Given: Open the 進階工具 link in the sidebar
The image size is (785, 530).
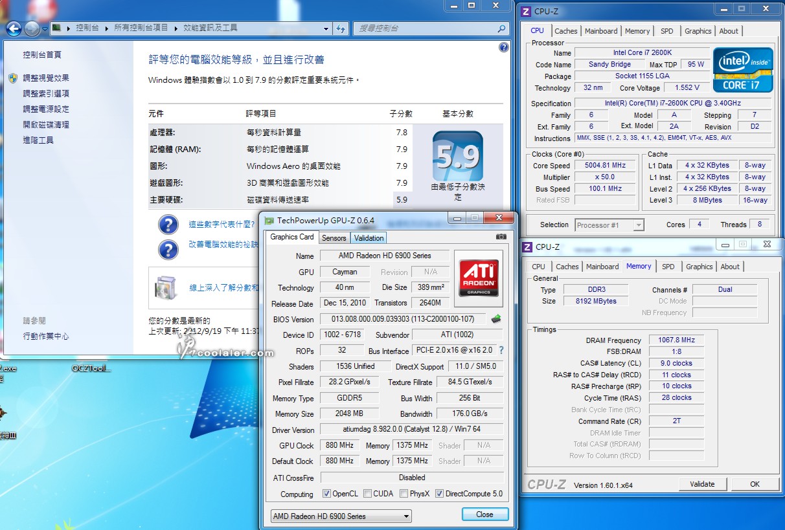Looking at the screenshot, I should tap(38, 140).
